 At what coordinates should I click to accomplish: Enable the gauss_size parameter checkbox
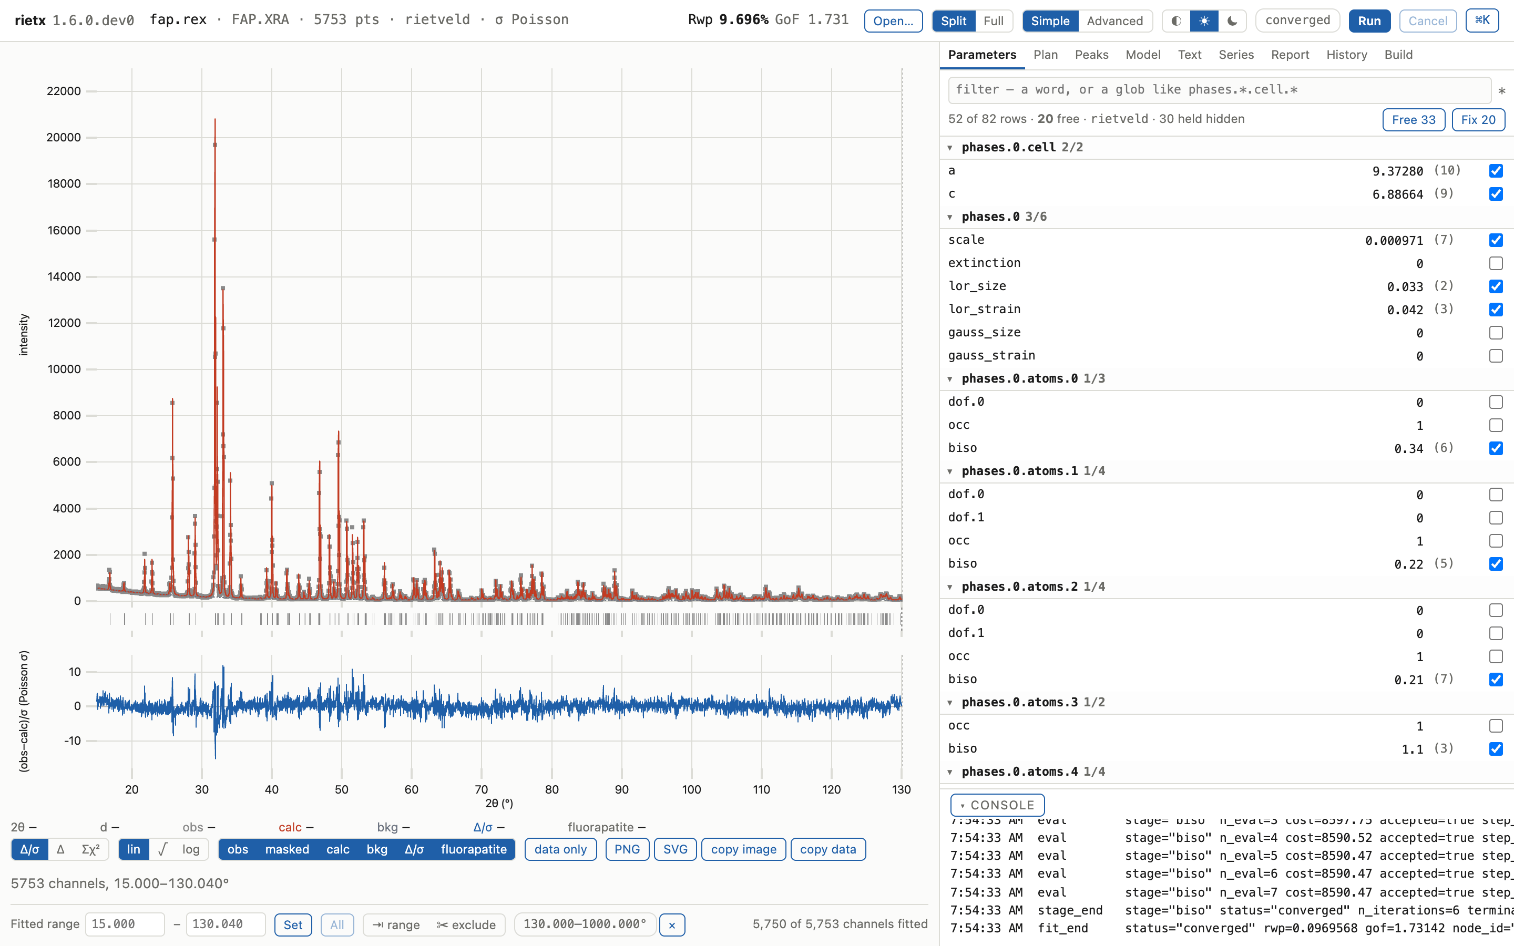1496,333
